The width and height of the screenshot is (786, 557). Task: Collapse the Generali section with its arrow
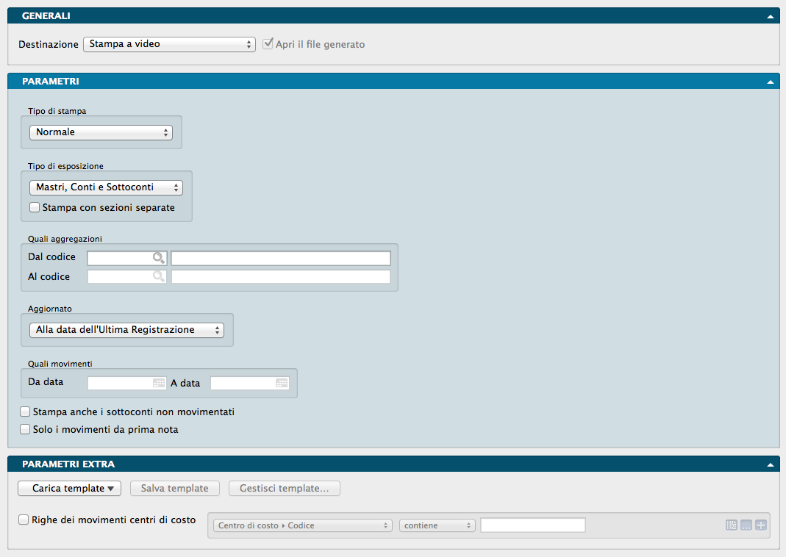770,15
